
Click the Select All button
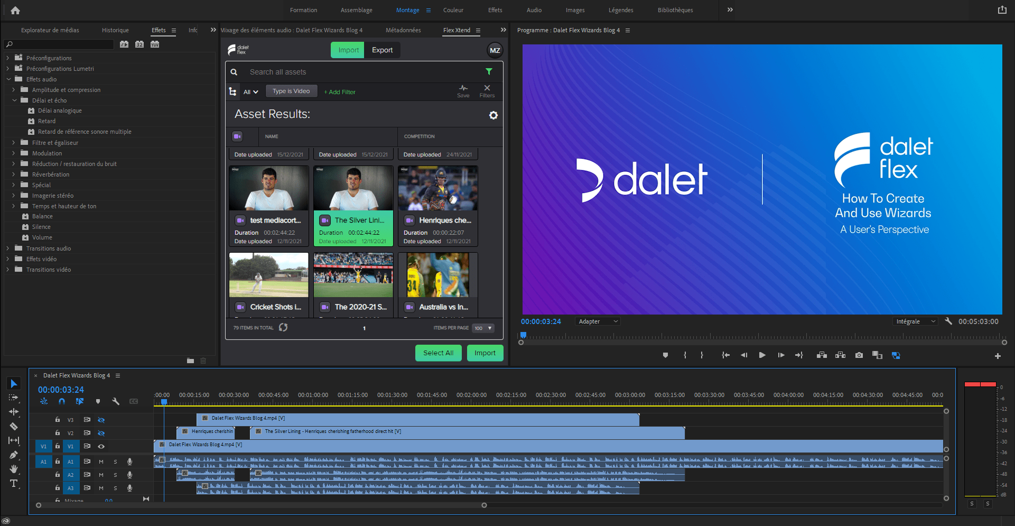tap(438, 353)
